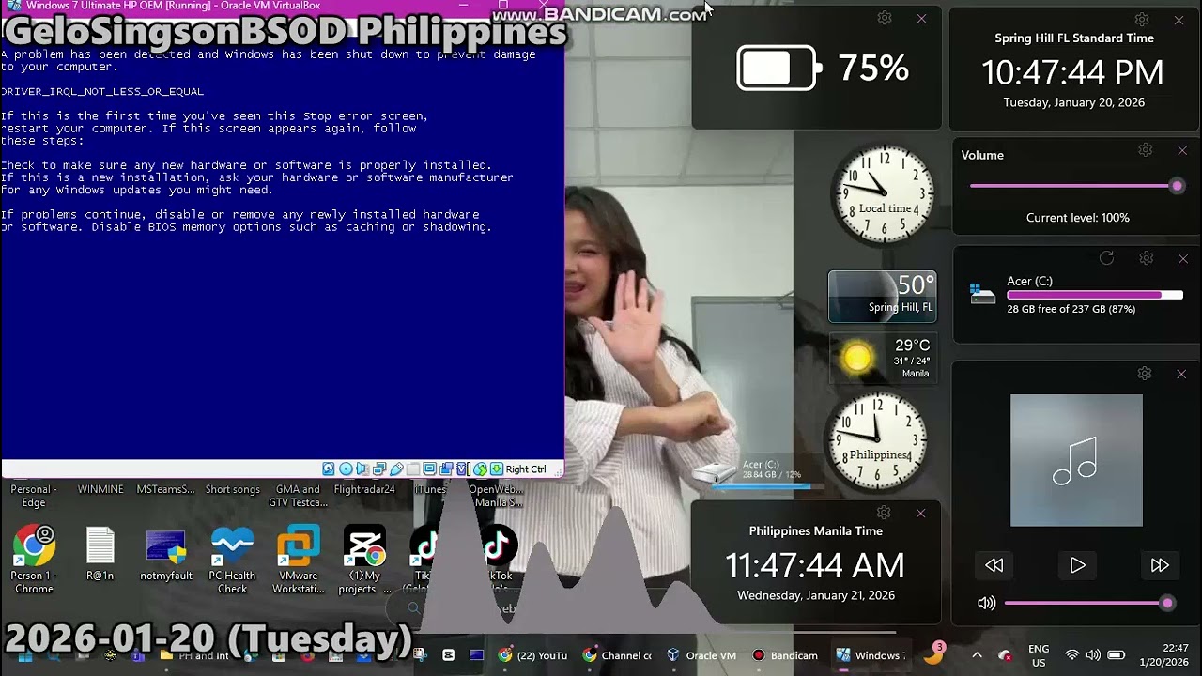Screen dimensions: 1202x676
Task: Open settings gear of music player widget
Action: [x=1145, y=374]
